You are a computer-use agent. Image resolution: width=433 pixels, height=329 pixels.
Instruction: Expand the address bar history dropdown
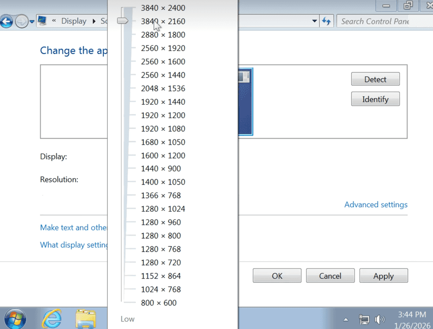click(x=315, y=21)
